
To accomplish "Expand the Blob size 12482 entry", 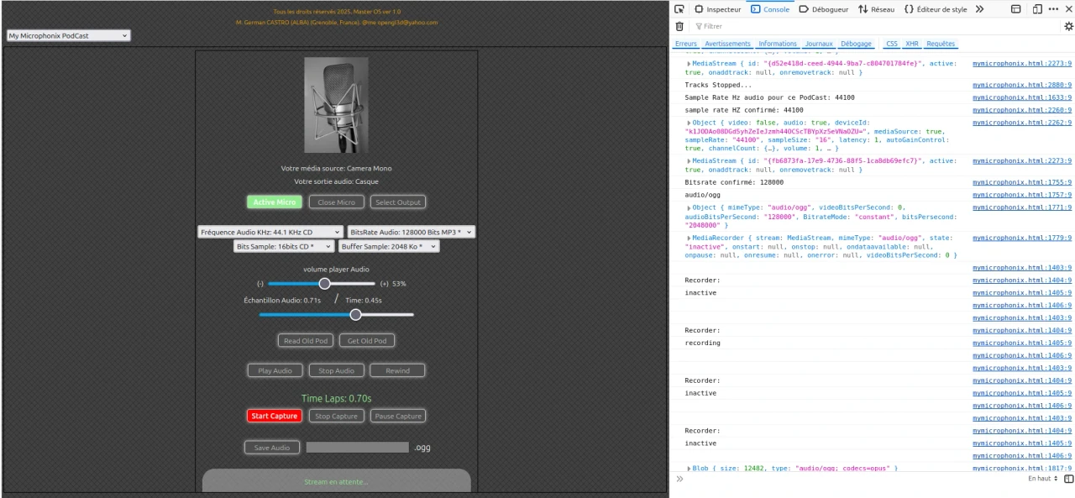I will point(690,468).
